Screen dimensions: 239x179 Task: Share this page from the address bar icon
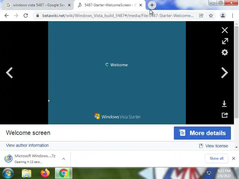[201, 16]
